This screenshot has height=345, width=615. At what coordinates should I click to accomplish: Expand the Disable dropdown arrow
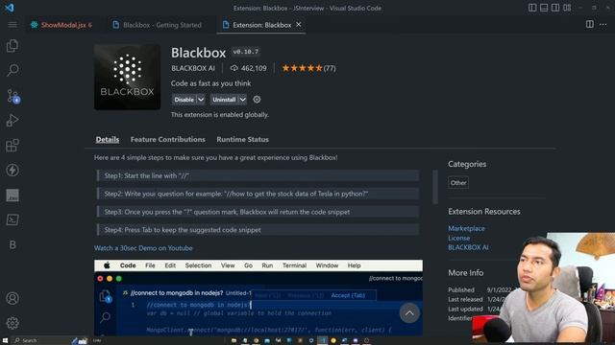point(201,100)
